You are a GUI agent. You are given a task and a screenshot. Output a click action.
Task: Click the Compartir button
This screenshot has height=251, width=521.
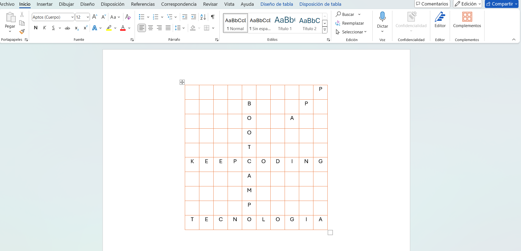(x=501, y=4)
